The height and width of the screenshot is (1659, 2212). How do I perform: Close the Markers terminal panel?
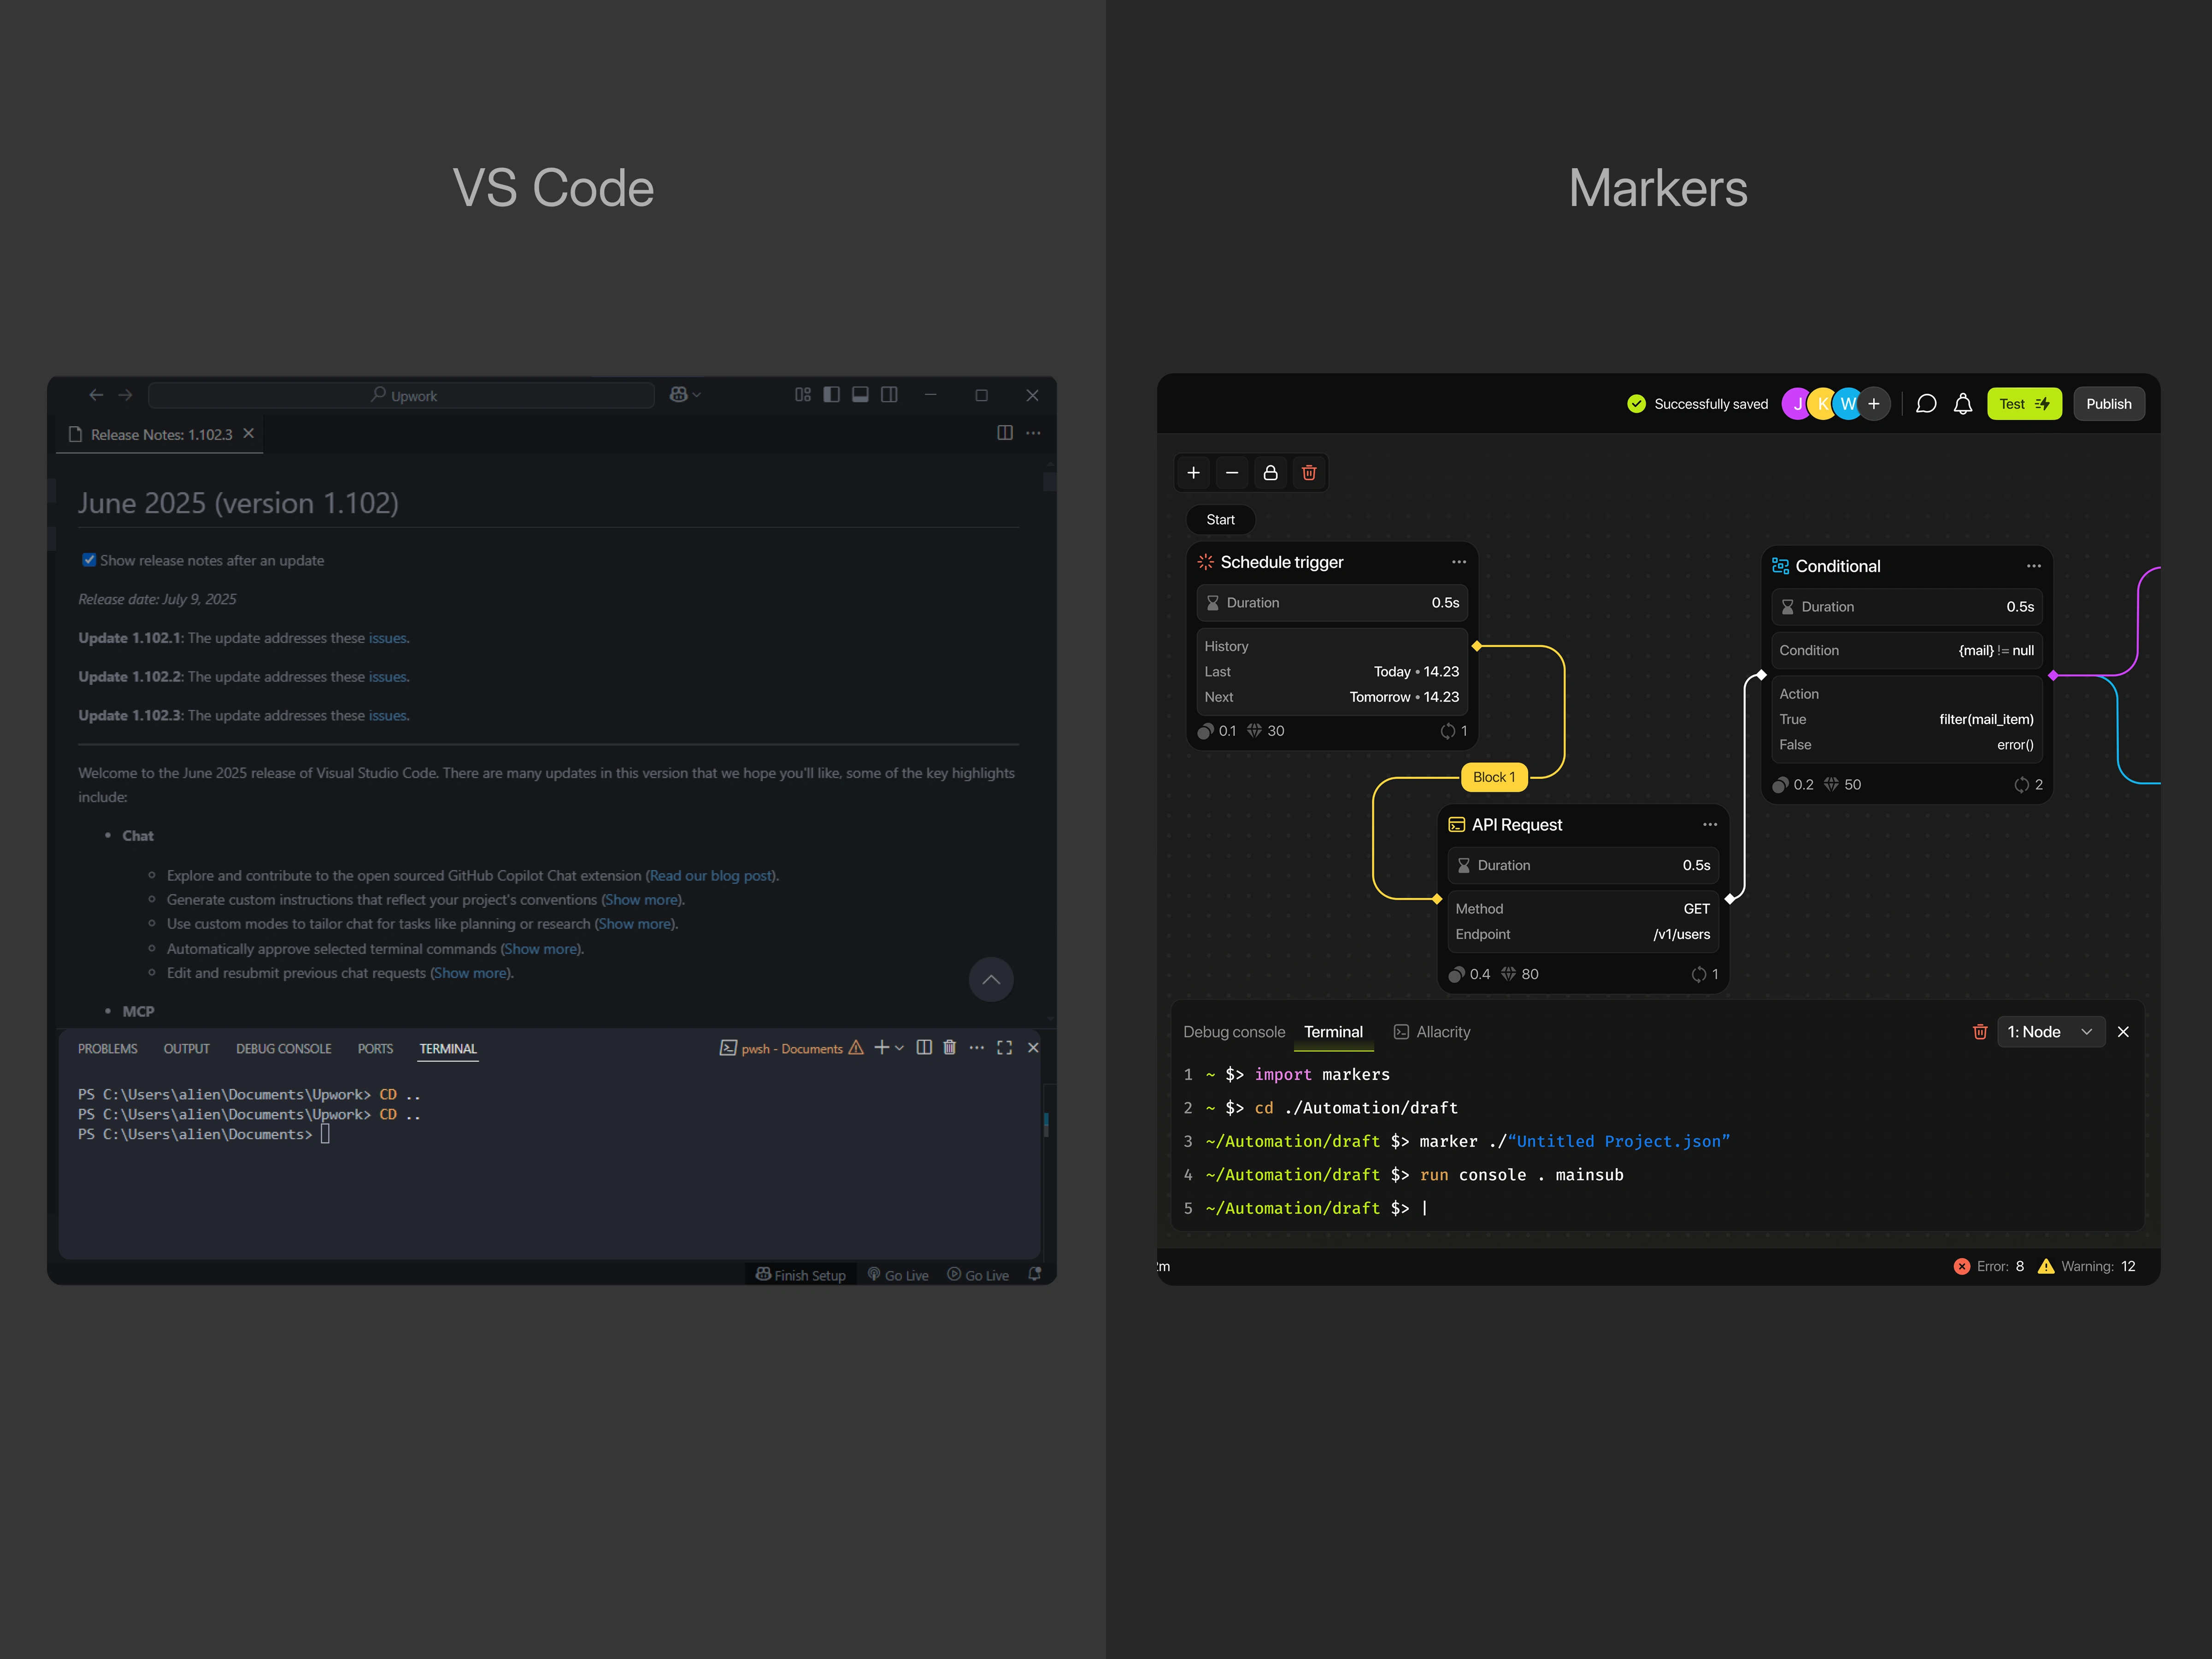[2123, 1032]
